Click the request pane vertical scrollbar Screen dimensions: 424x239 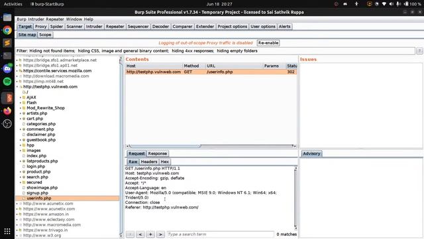295,199
